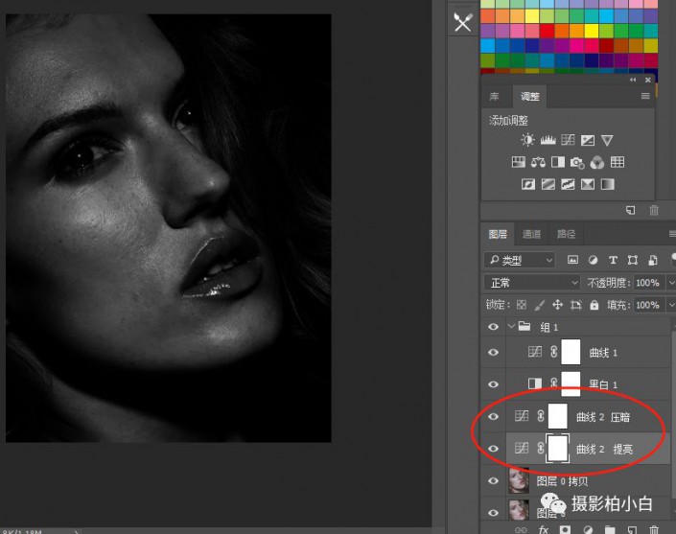Click the lock all padlock icon
Image resolution: width=676 pixels, height=534 pixels.
[594, 305]
